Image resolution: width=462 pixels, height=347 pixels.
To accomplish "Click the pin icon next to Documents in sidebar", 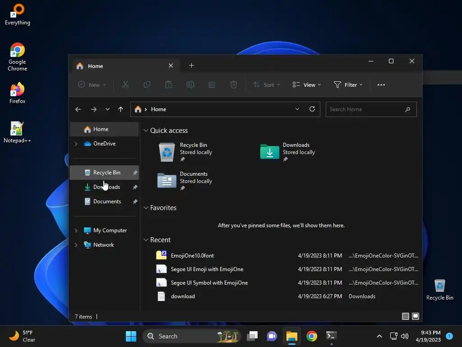I will click(x=135, y=202).
